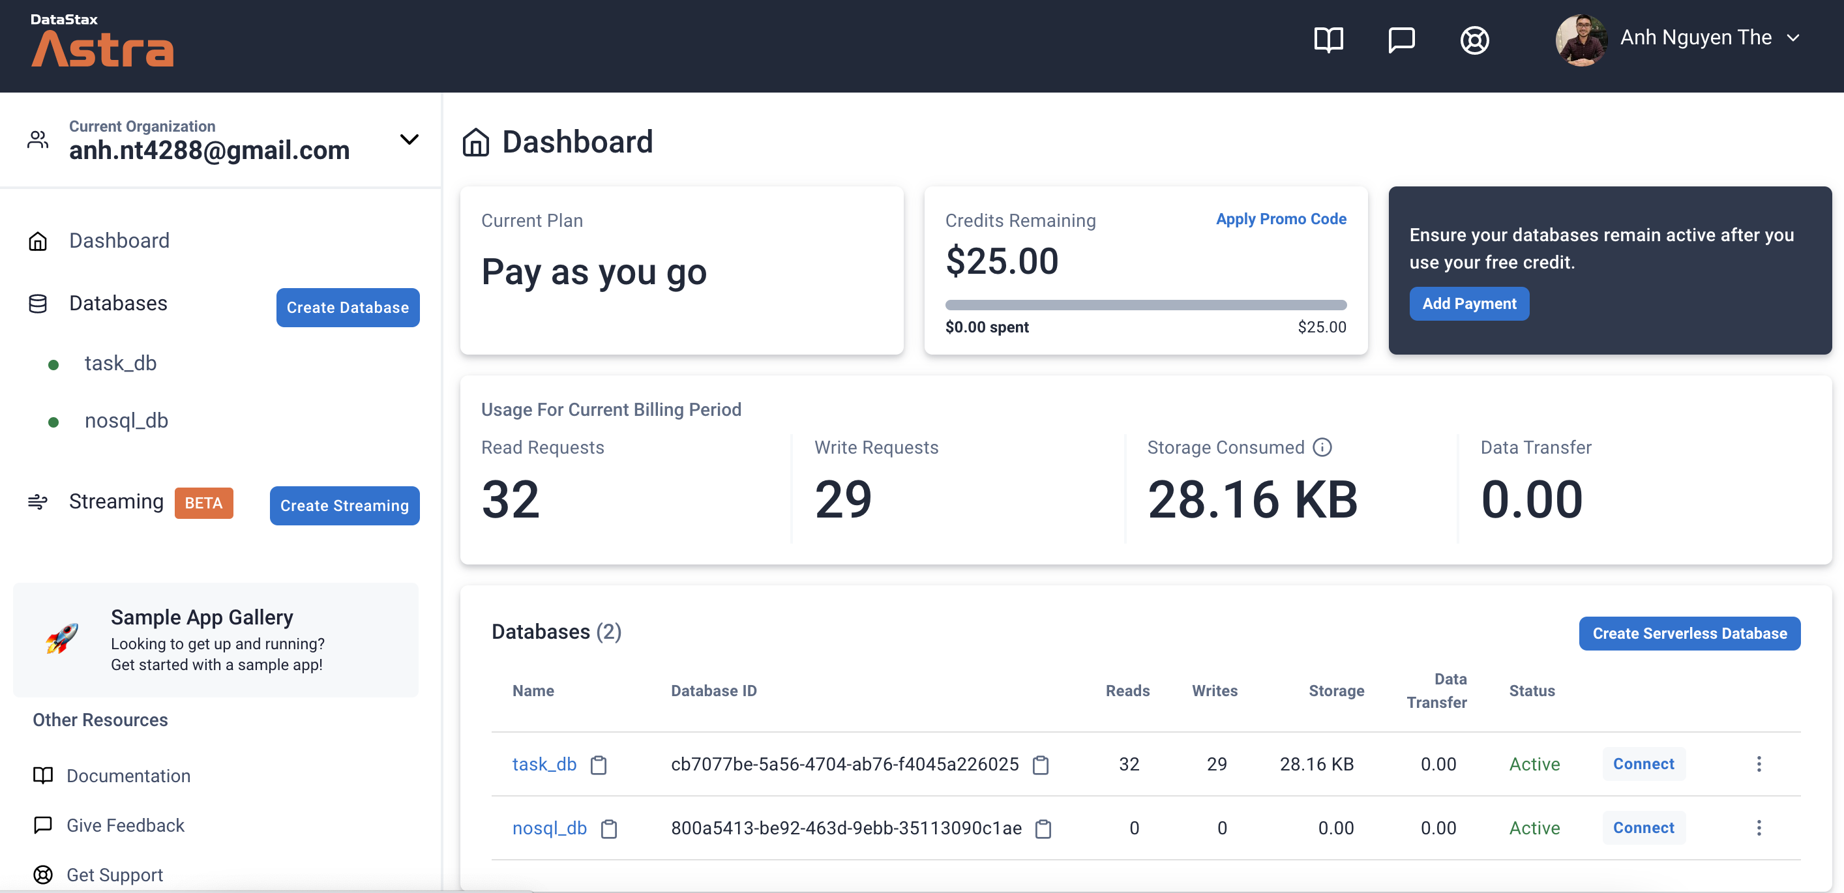Open support via the lifebuoy icon in header

point(1475,40)
